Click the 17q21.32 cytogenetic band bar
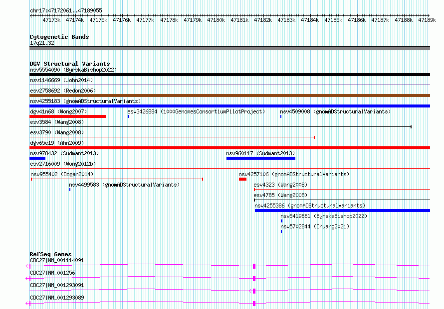The image size is (444, 309). pos(229,48)
